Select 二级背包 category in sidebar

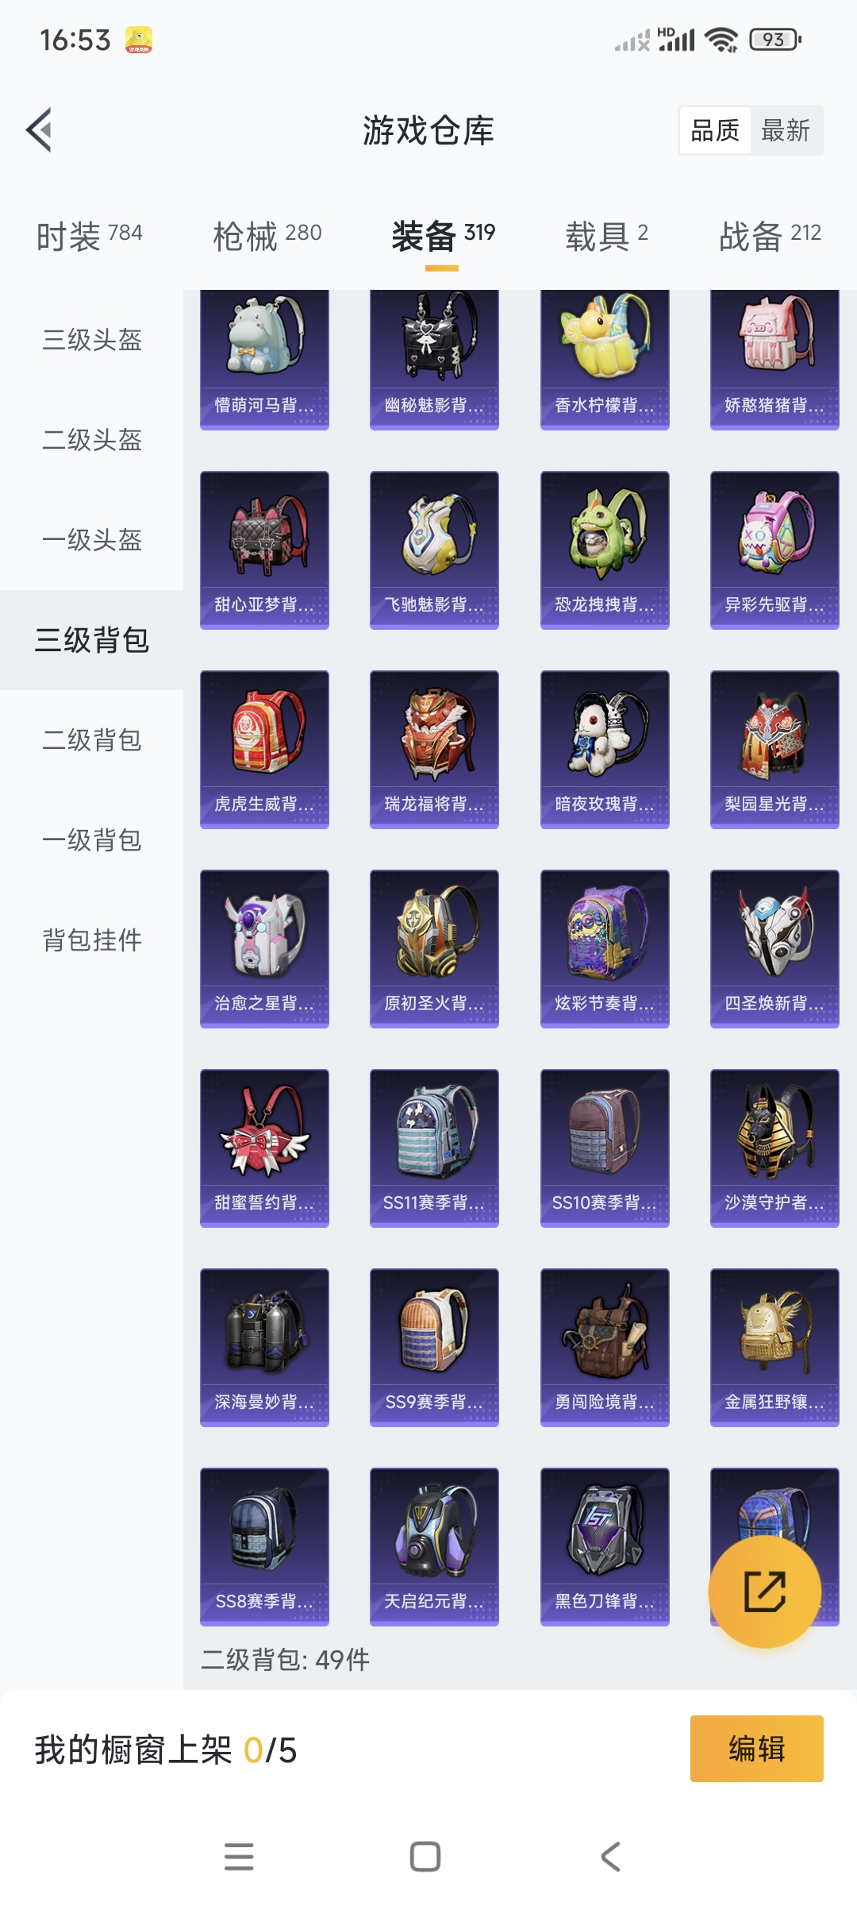[x=92, y=740]
